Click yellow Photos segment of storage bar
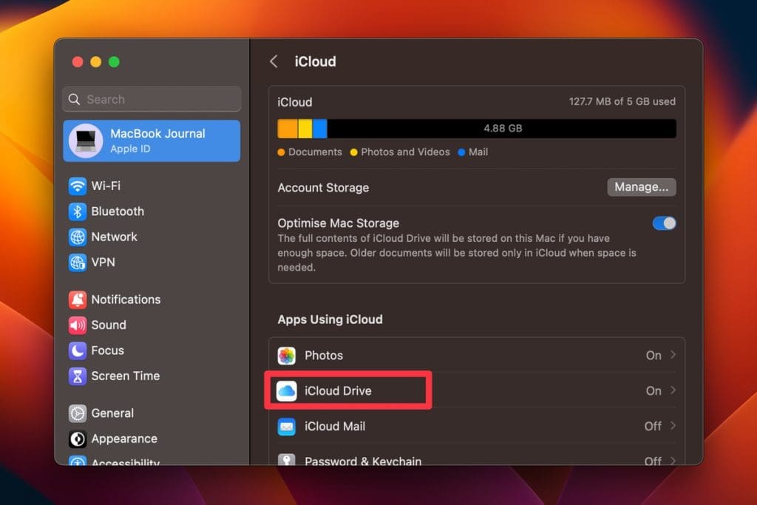 point(305,129)
